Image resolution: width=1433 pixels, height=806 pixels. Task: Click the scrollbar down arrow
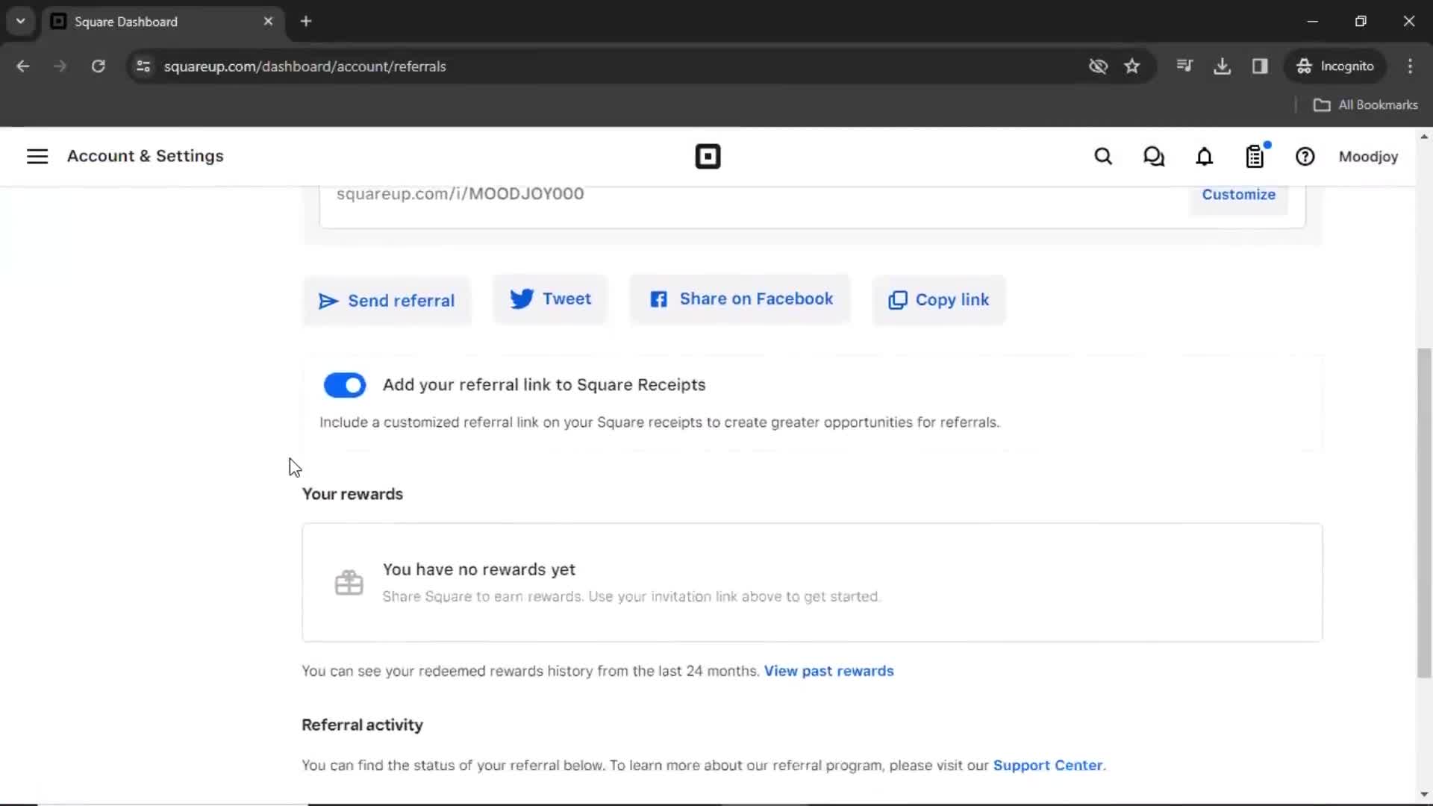coord(1424,794)
